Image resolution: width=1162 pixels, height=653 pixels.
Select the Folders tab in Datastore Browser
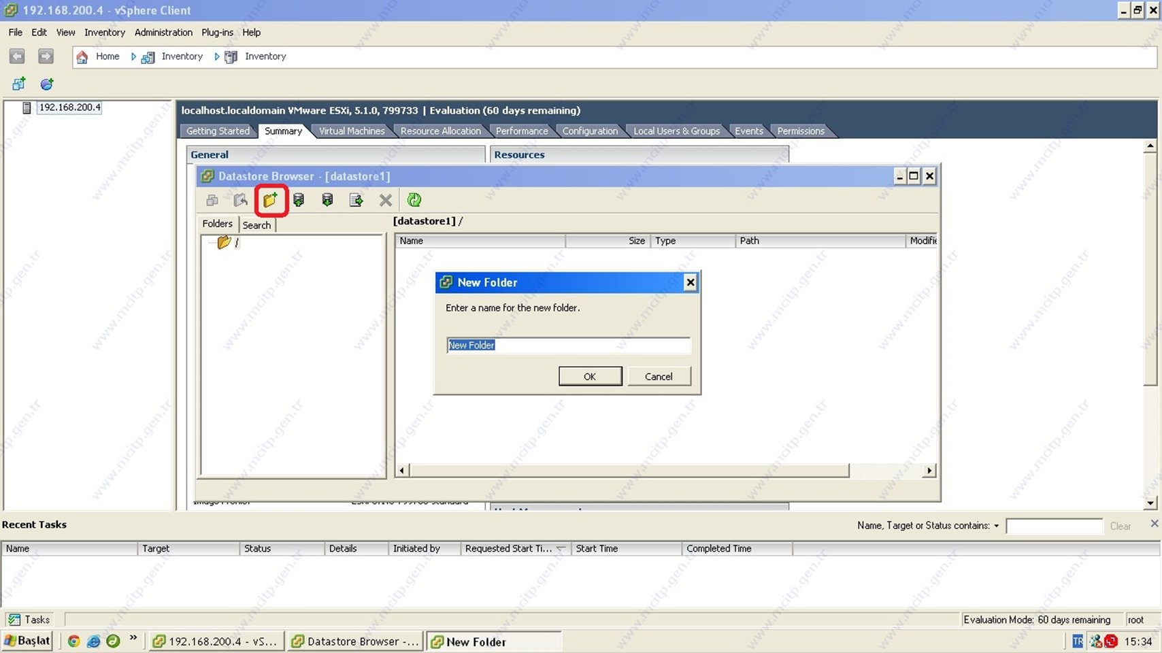pyautogui.click(x=217, y=224)
